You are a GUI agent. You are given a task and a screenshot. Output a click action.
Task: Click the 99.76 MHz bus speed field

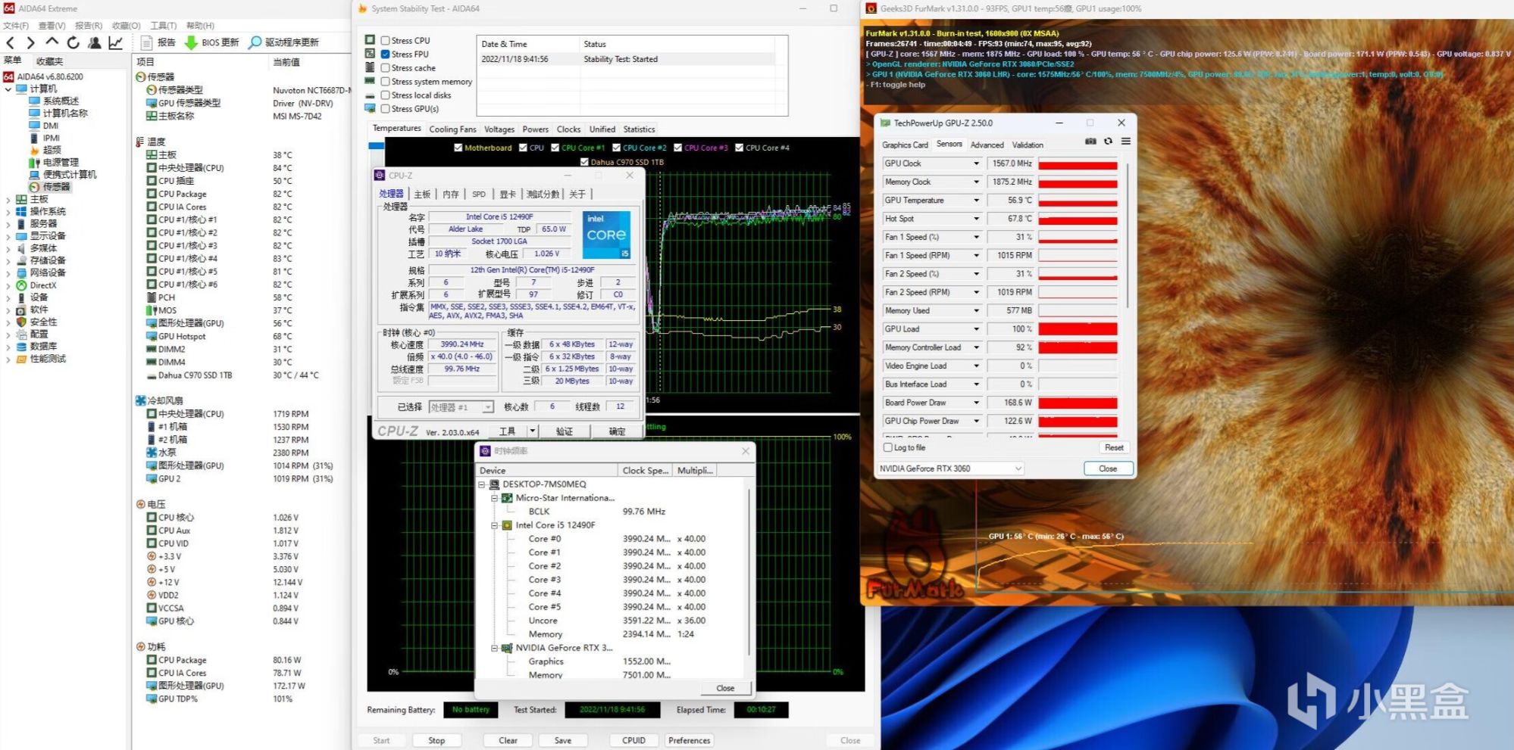coord(462,369)
